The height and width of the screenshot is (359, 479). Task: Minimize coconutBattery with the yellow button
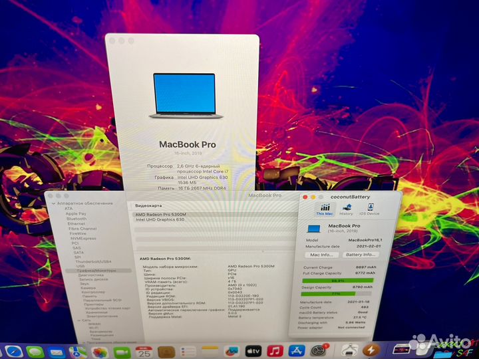[x=313, y=197]
